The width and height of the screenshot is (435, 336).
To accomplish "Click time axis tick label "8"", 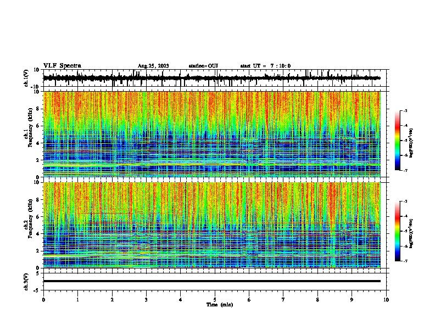I will tap(317, 300).
